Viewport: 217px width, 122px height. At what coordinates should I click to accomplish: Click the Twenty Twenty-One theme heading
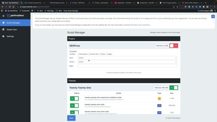[80, 88]
